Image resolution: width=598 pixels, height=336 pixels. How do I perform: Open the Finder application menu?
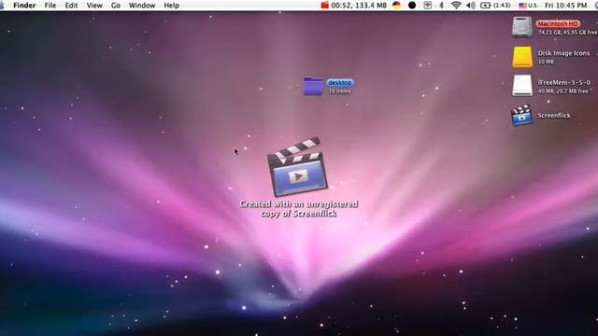[x=24, y=6]
